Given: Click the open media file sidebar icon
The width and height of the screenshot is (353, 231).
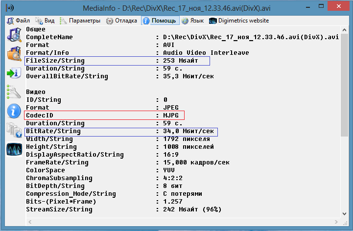Looking at the screenshot, I should point(13,35).
